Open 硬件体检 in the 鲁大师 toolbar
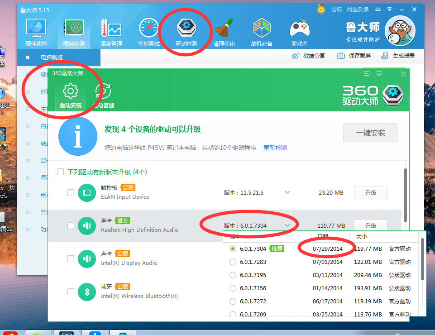The width and height of the screenshot is (435, 335). tap(36, 32)
